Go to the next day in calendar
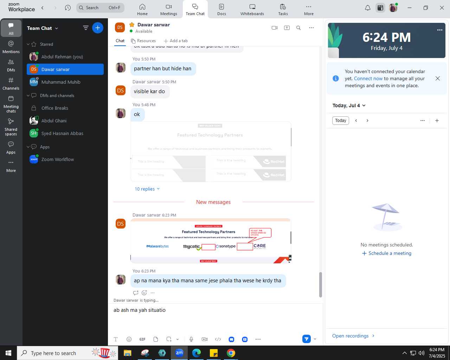Image resolution: width=450 pixels, height=360 pixels. point(367,121)
